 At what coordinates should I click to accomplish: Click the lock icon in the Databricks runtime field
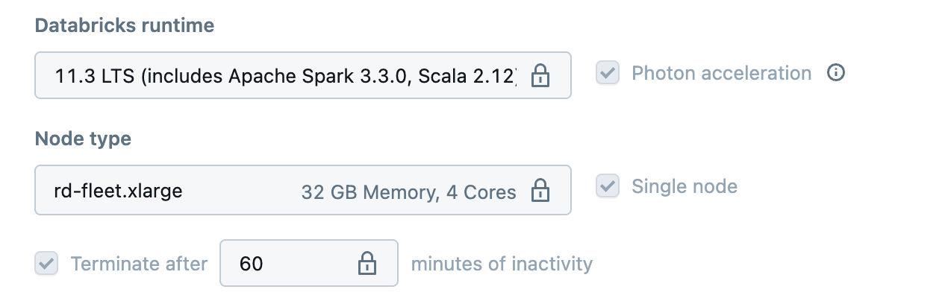[540, 75]
